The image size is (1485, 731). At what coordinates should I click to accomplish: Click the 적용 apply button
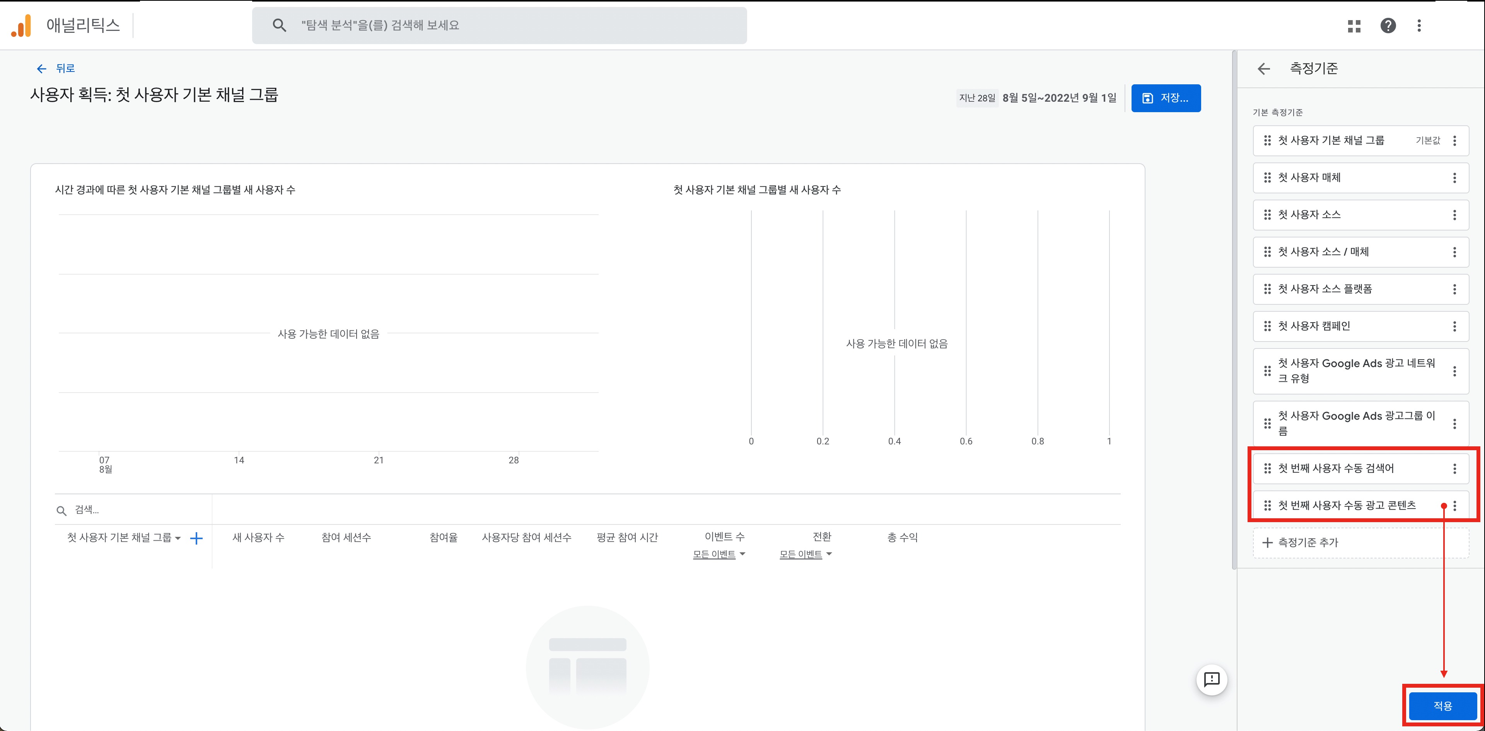[x=1442, y=705]
